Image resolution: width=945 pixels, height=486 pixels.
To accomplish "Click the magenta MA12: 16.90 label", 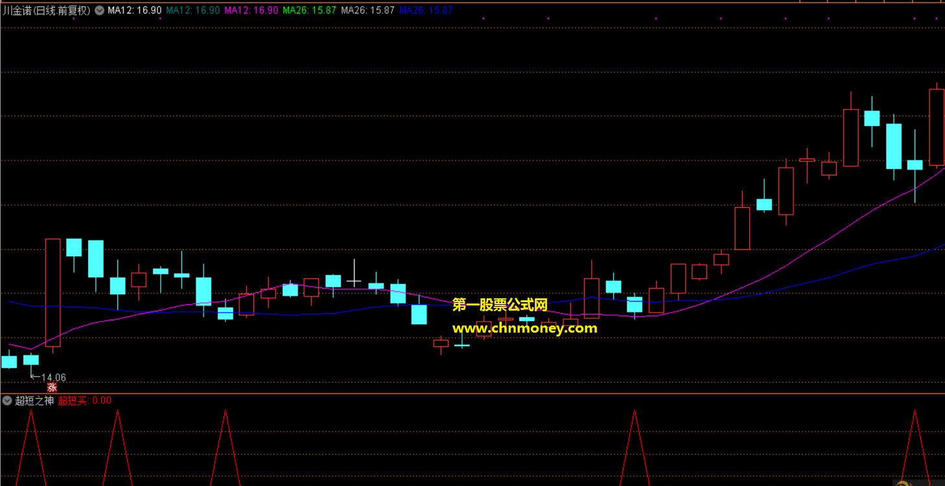I will tap(251, 10).
